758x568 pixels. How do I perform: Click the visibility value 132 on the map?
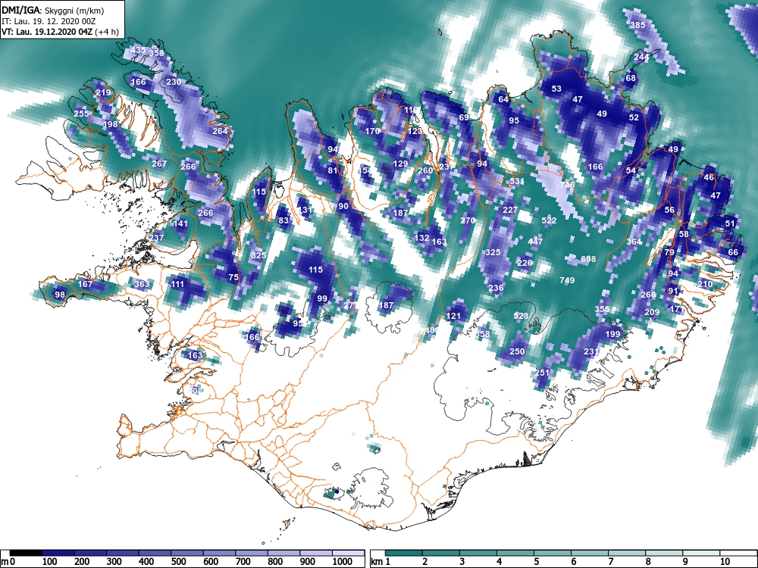[x=422, y=238]
